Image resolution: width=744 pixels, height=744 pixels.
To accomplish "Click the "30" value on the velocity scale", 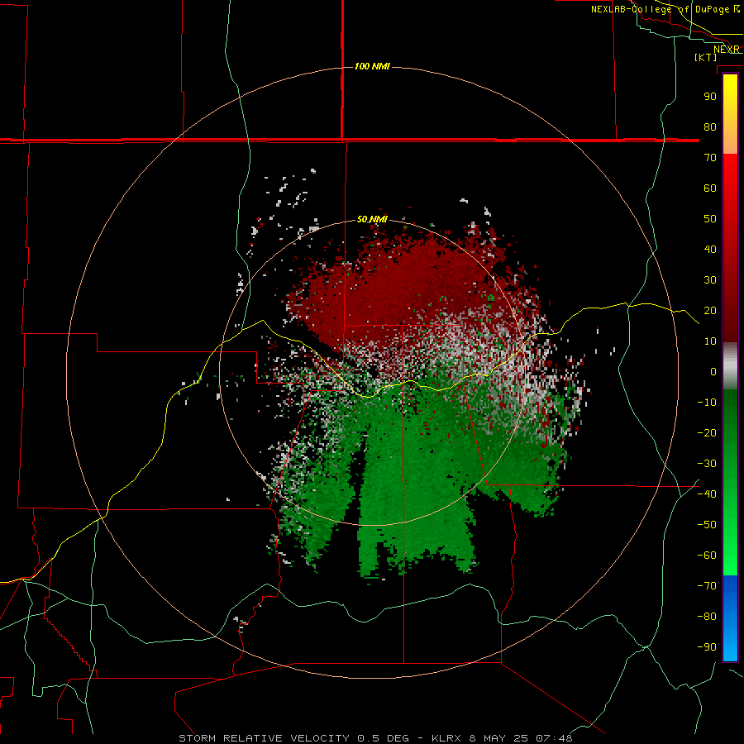I will pos(710,280).
